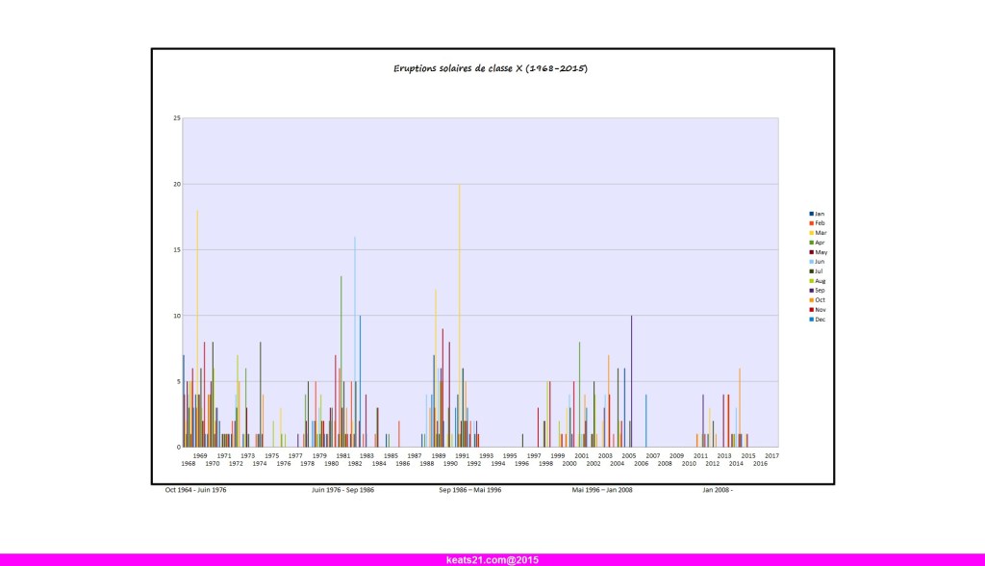This screenshot has width=985, height=566.
Task: Click the x-axis year "1969"
Action: 200,456
